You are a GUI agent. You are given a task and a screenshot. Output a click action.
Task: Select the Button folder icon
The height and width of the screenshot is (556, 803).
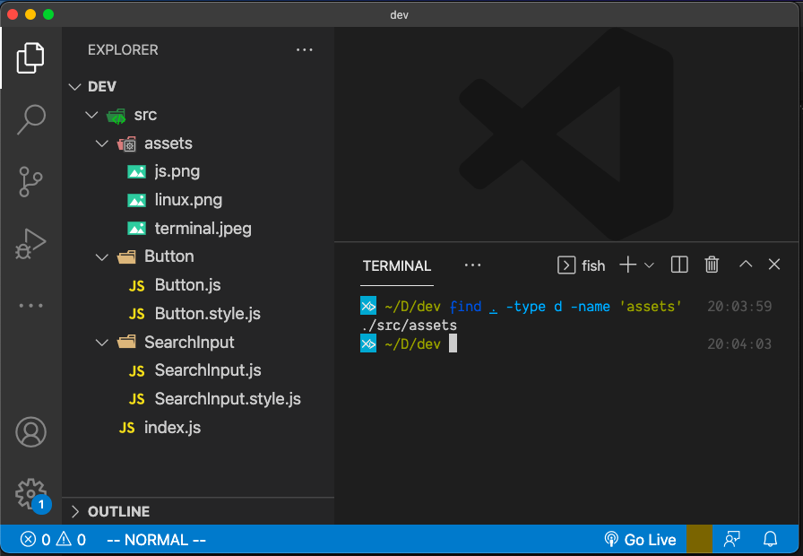[x=126, y=256]
